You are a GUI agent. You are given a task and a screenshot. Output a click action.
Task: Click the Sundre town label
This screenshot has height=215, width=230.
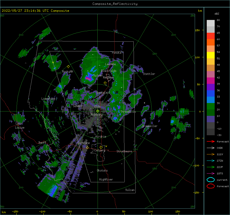77,106
